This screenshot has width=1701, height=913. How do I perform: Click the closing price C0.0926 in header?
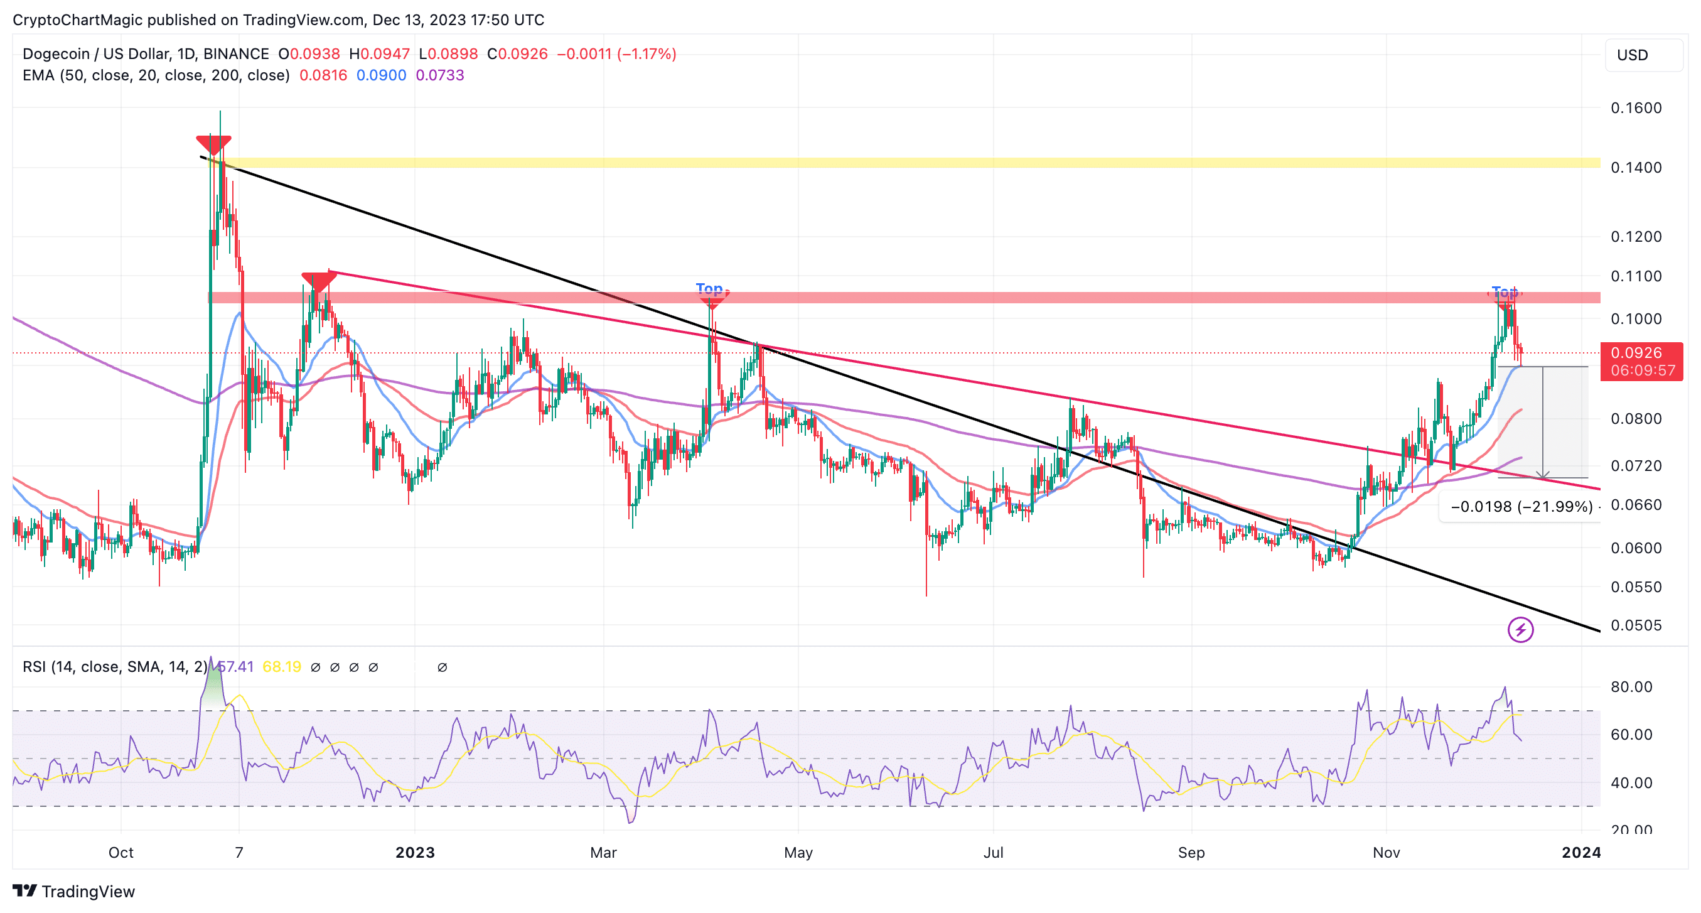(518, 53)
